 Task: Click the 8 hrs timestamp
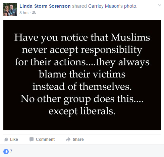point(24,13)
